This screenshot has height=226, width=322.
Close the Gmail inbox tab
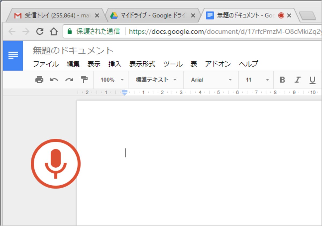click(97, 16)
